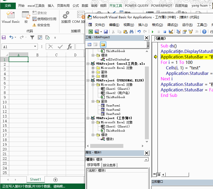Click the Design Mode icon in VBA toolbar
This screenshot has height=189, width=213.
click(x=171, y=32)
